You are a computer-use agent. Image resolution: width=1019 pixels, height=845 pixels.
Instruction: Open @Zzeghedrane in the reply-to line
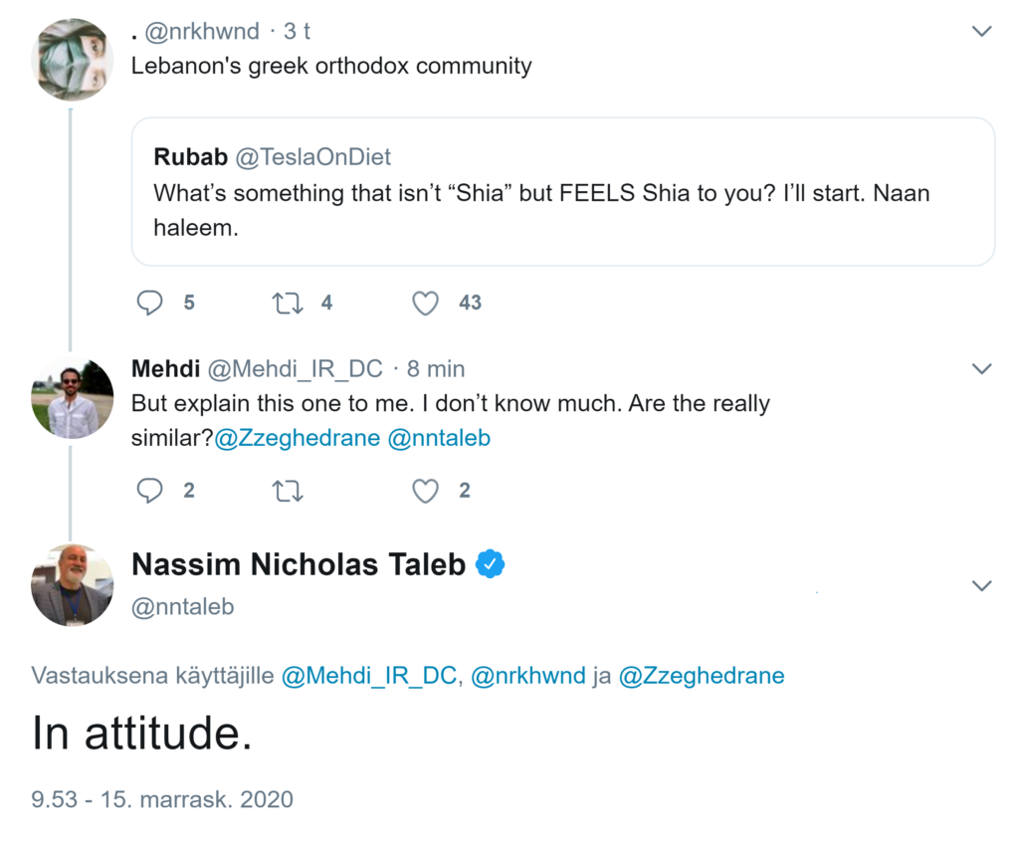[702, 676]
